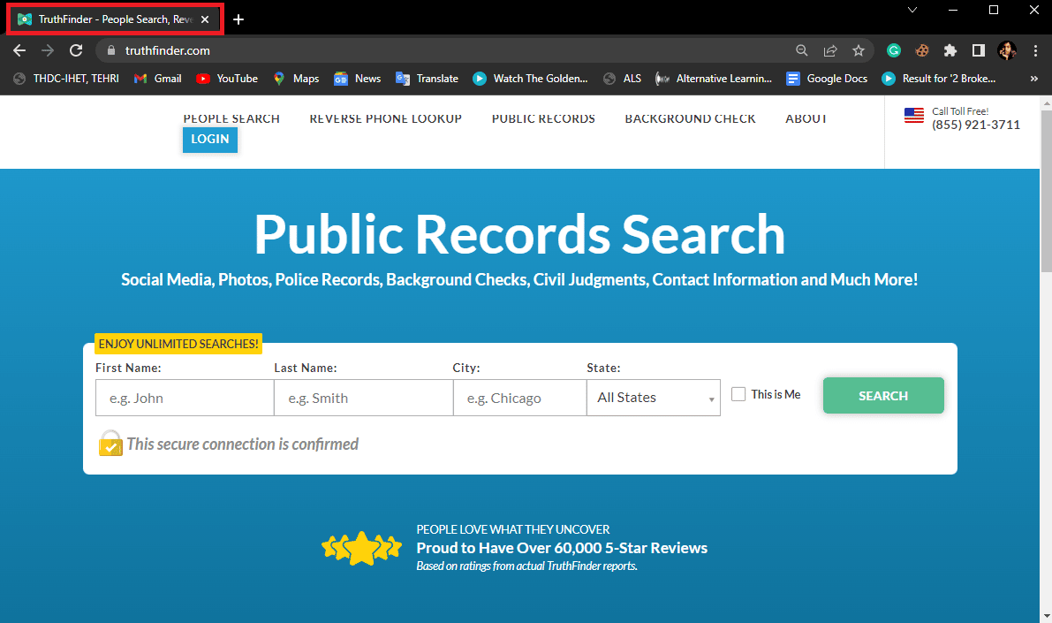Viewport: 1052px width, 623px height.
Task: Bookmark this page via the star icon
Action: click(859, 50)
